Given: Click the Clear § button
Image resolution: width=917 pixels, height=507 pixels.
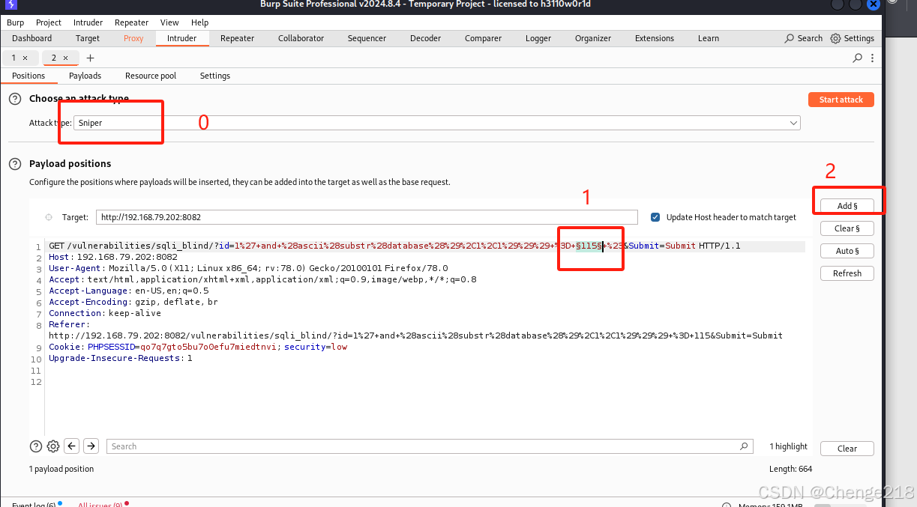Looking at the screenshot, I should 847,228.
